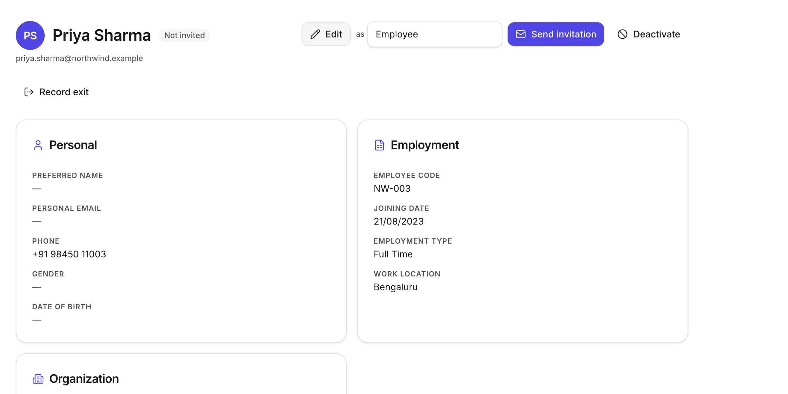The height and width of the screenshot is (394, 788).
Task: Click the Employment document icon
Action: [380, 145]
